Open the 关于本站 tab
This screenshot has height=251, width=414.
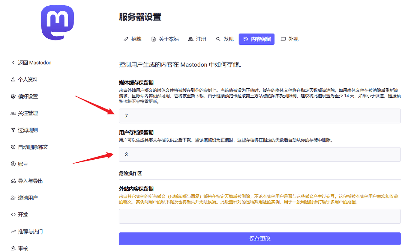[x=165, y=39]
